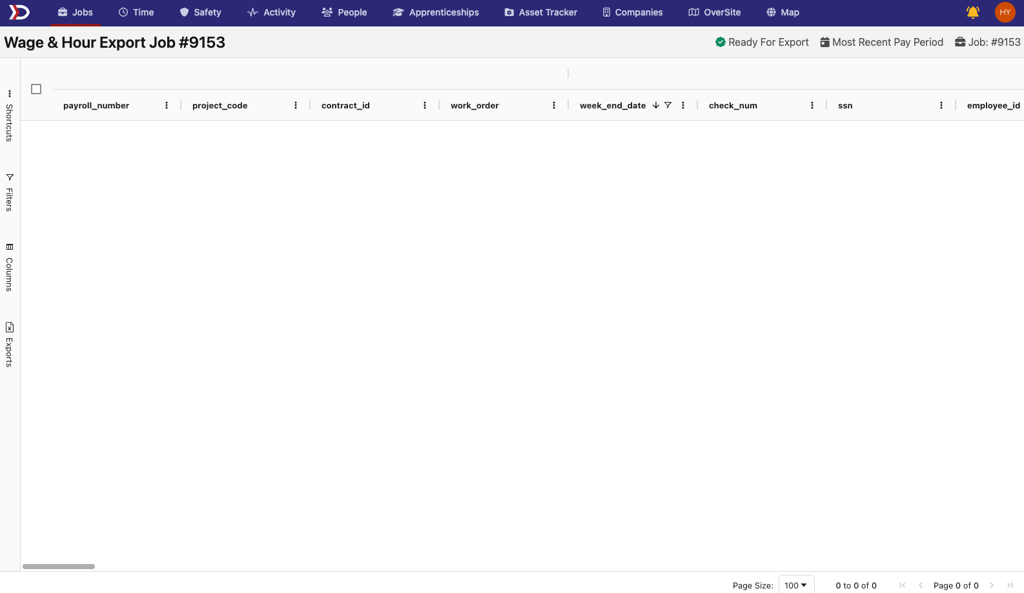Go to the next page

(992, 585)
